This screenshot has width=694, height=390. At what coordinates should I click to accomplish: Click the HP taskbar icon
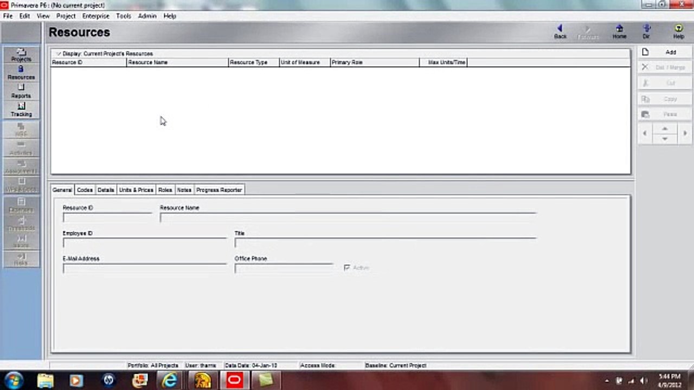tap(108, 380)
